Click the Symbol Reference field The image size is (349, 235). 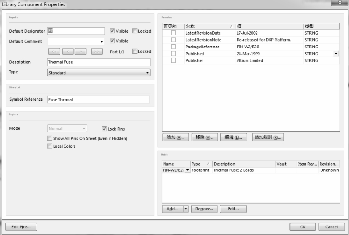point(99,100)
